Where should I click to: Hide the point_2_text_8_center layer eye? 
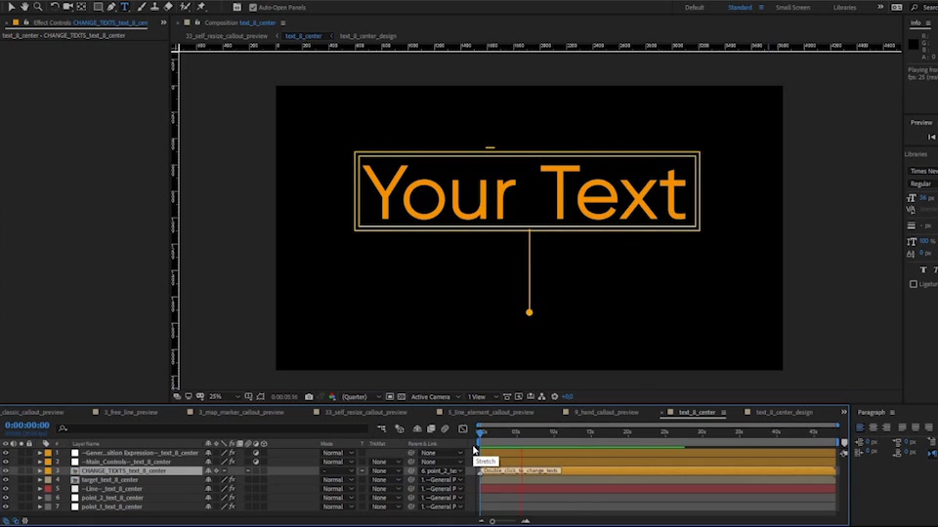pyautogui.click(x=6, y=498)
